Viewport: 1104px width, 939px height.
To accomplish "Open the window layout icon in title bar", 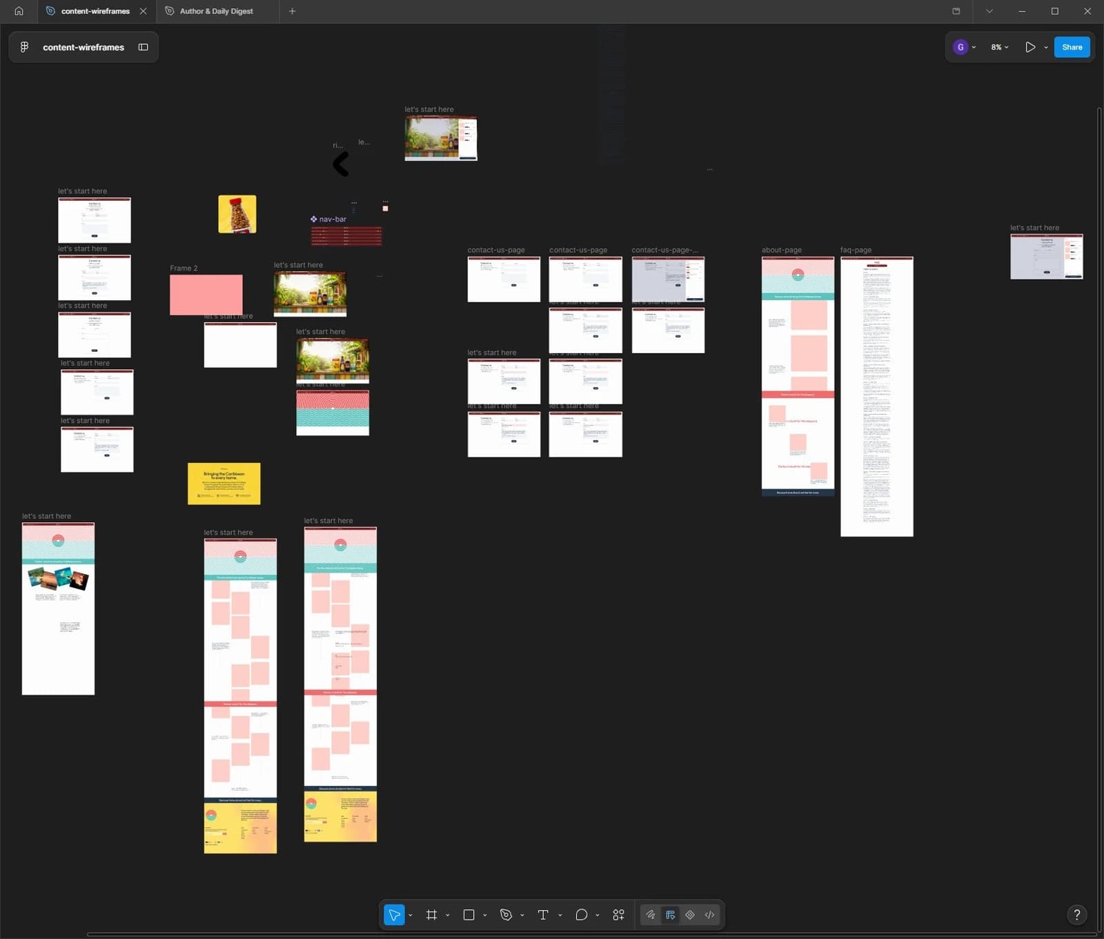I will 956,11.
